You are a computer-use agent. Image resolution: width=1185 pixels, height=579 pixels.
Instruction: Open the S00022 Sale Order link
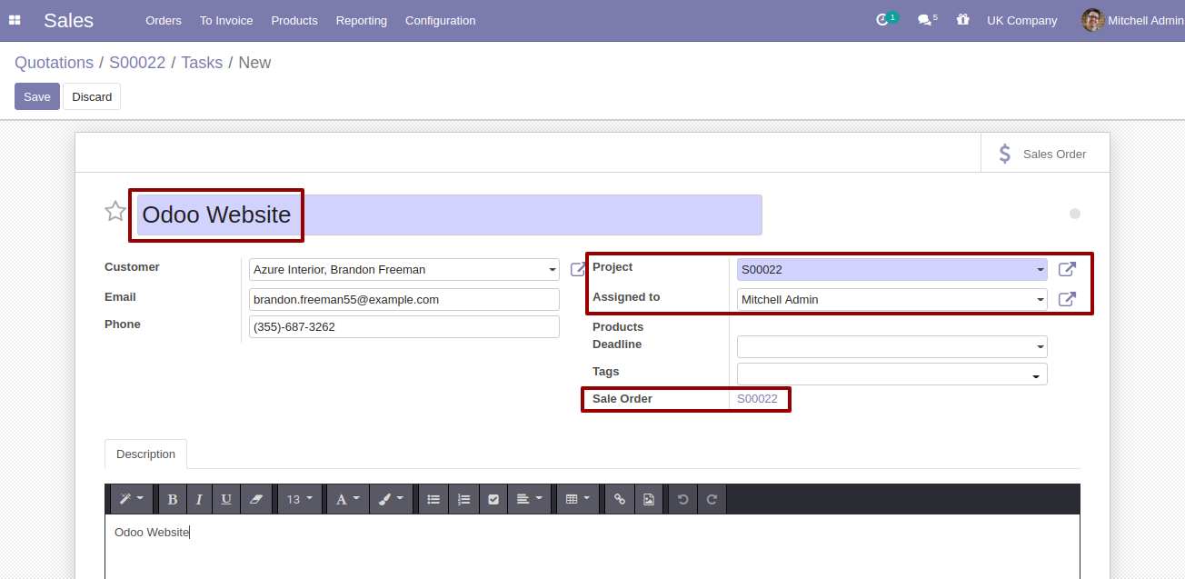tap(757, 398)
